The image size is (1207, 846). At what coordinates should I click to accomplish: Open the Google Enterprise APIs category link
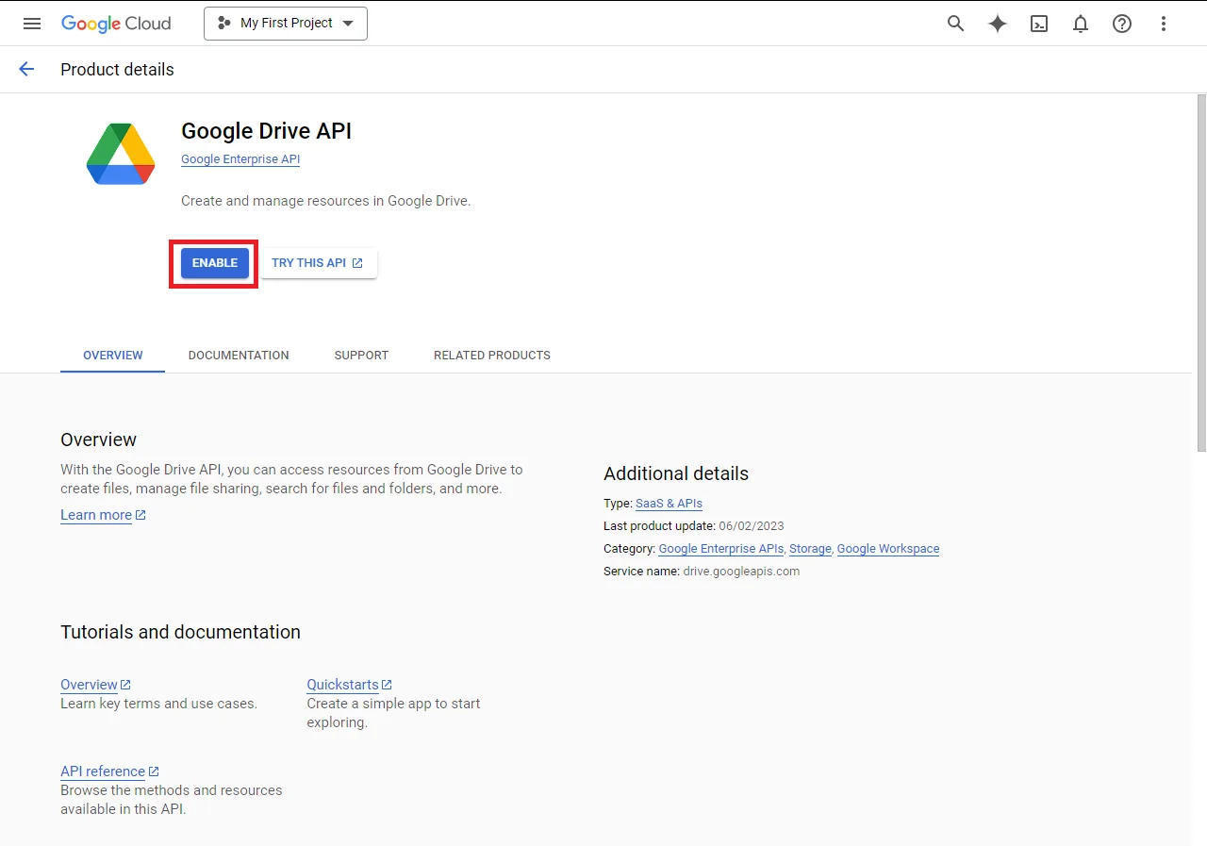coord(721,549)
